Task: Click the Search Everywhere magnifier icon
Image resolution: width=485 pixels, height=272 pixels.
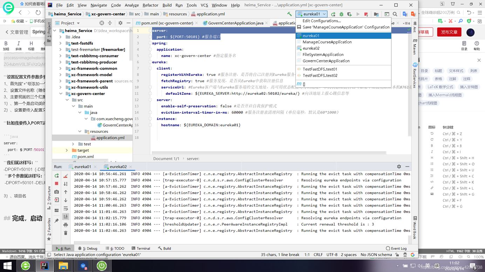Action: point(395,14)
